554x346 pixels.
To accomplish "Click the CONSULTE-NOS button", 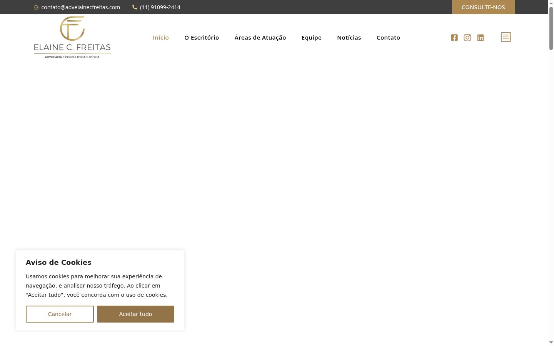I will pyautogui.click(x=483, y=7).
